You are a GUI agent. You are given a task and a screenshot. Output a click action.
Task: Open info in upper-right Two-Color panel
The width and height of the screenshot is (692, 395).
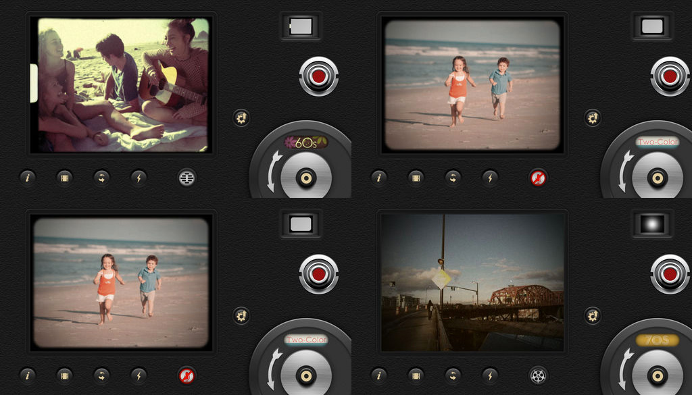378,178
